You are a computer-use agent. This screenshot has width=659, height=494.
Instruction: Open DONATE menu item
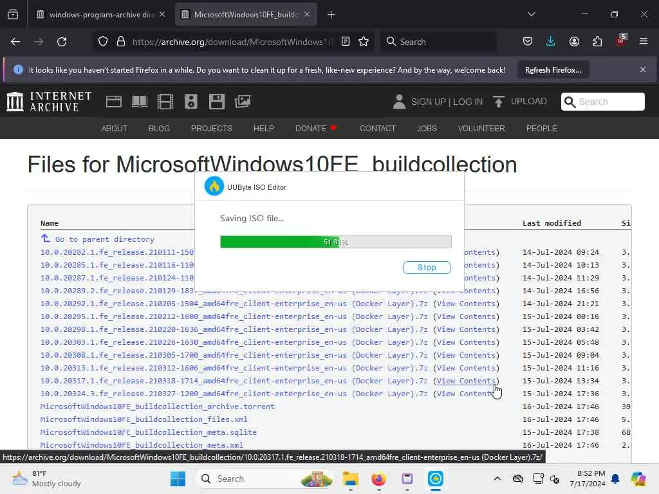315,129
